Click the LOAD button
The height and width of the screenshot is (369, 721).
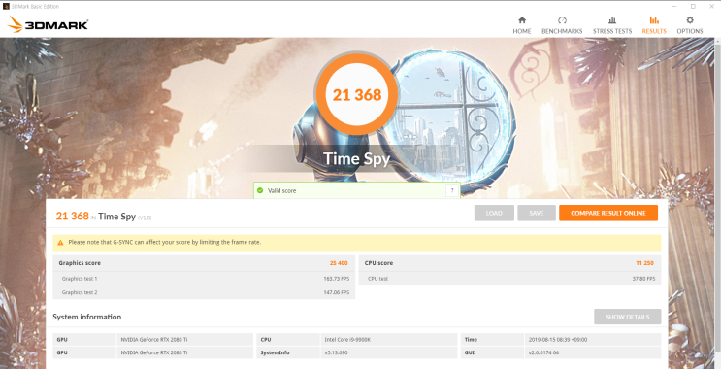tap(494, 213)
